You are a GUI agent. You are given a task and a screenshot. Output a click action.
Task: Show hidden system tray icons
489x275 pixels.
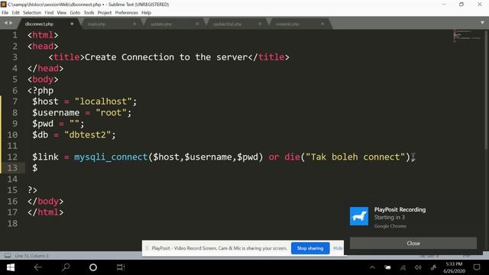pyautogui.click(x=372, y=267)
